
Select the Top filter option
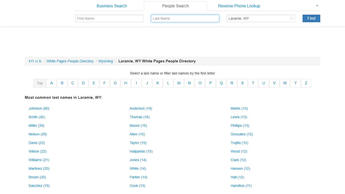(39, 83)
